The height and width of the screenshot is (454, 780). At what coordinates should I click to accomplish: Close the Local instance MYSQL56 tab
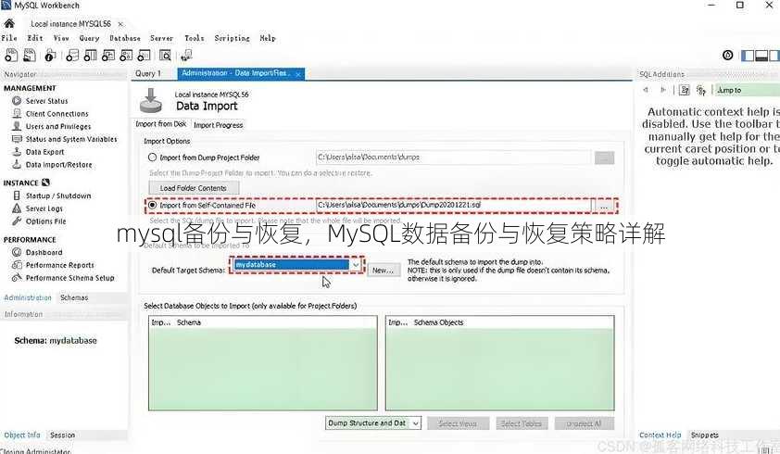(x=120, y=24)
